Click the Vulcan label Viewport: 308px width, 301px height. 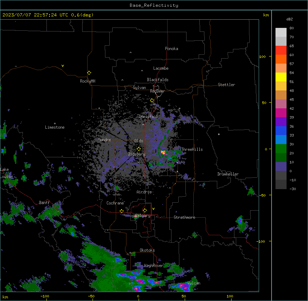point(194,283)
